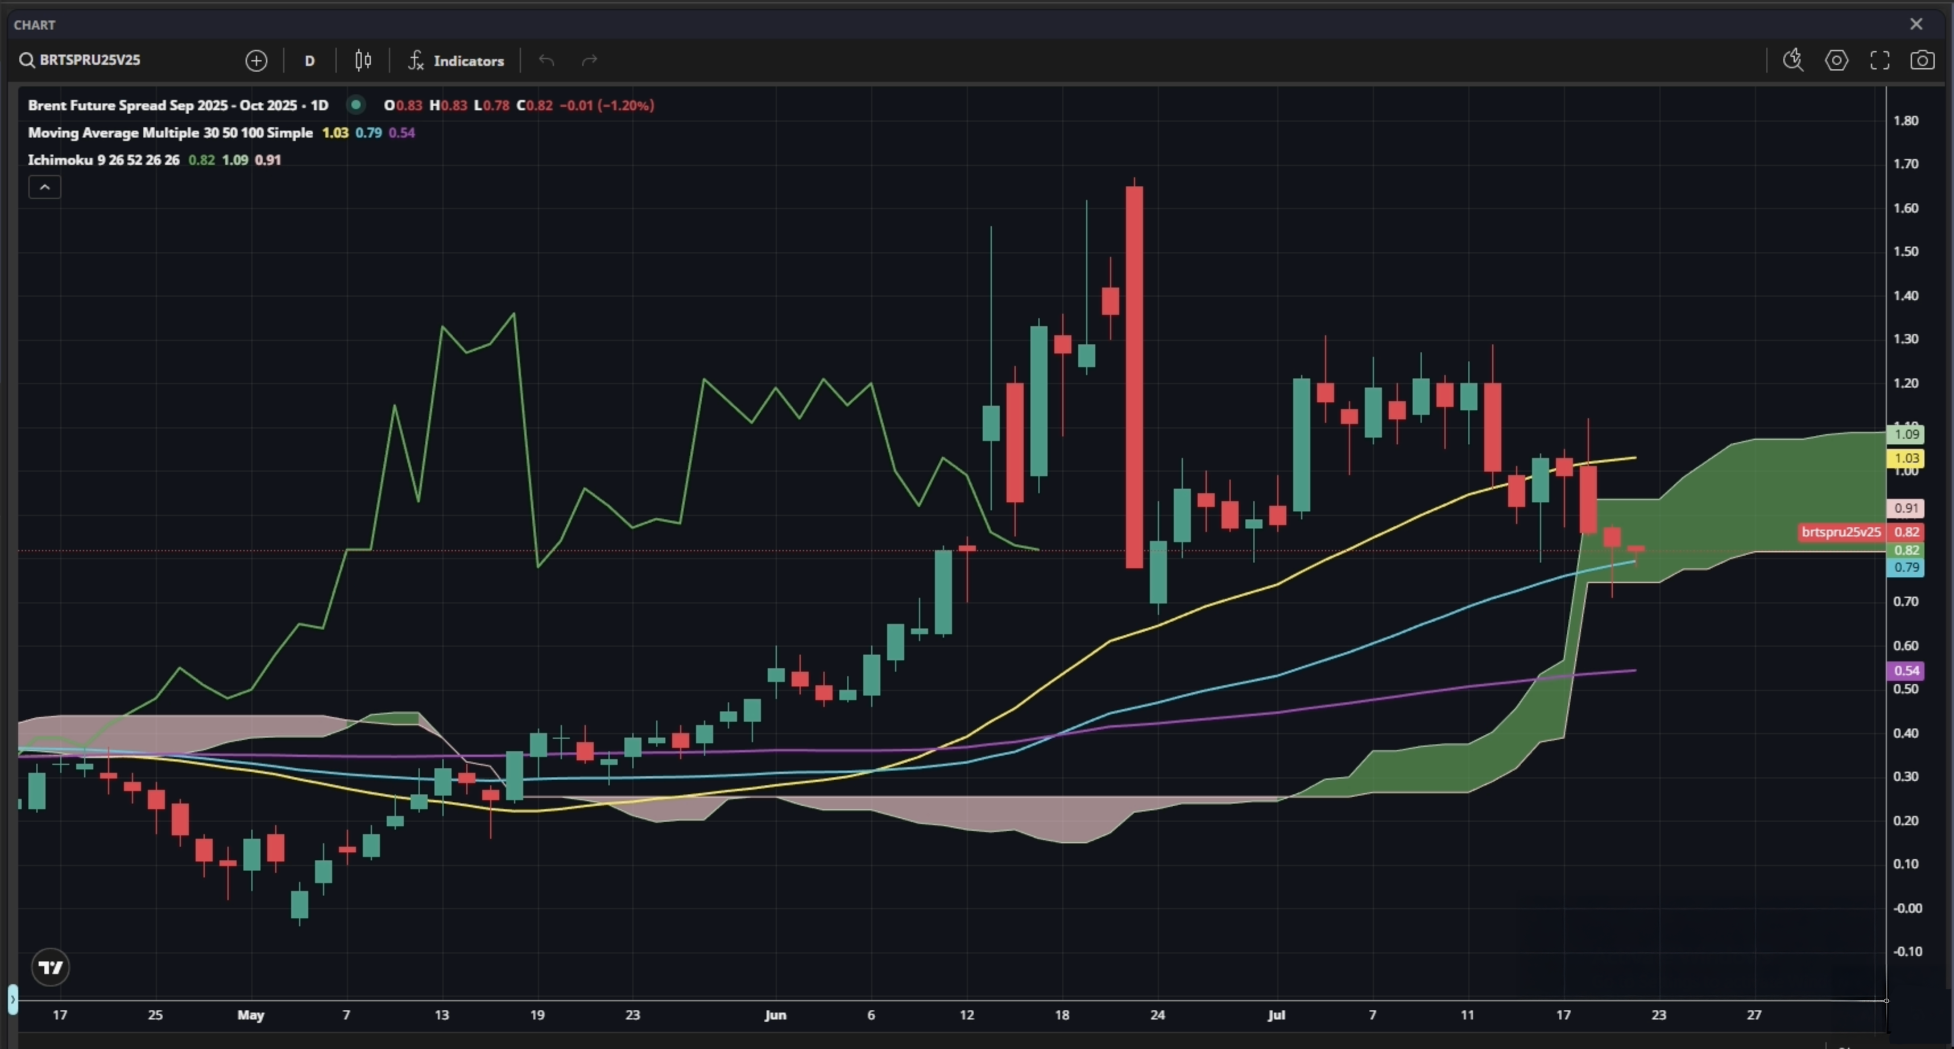
Task: Click the add symbol compare plus icon
Action: point(256,61)
